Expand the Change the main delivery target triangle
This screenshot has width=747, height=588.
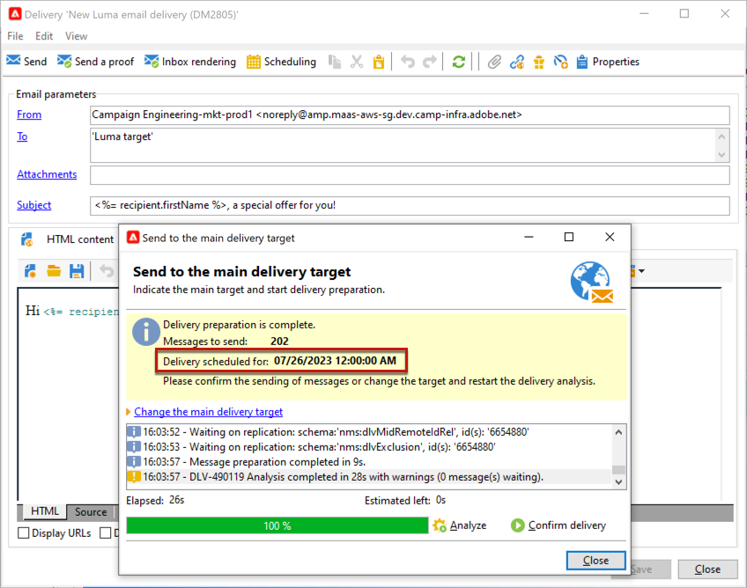coord(128,412)
